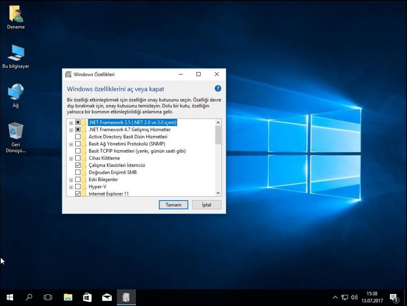Click İptal to cancel dialog

[x=207, y=205]
